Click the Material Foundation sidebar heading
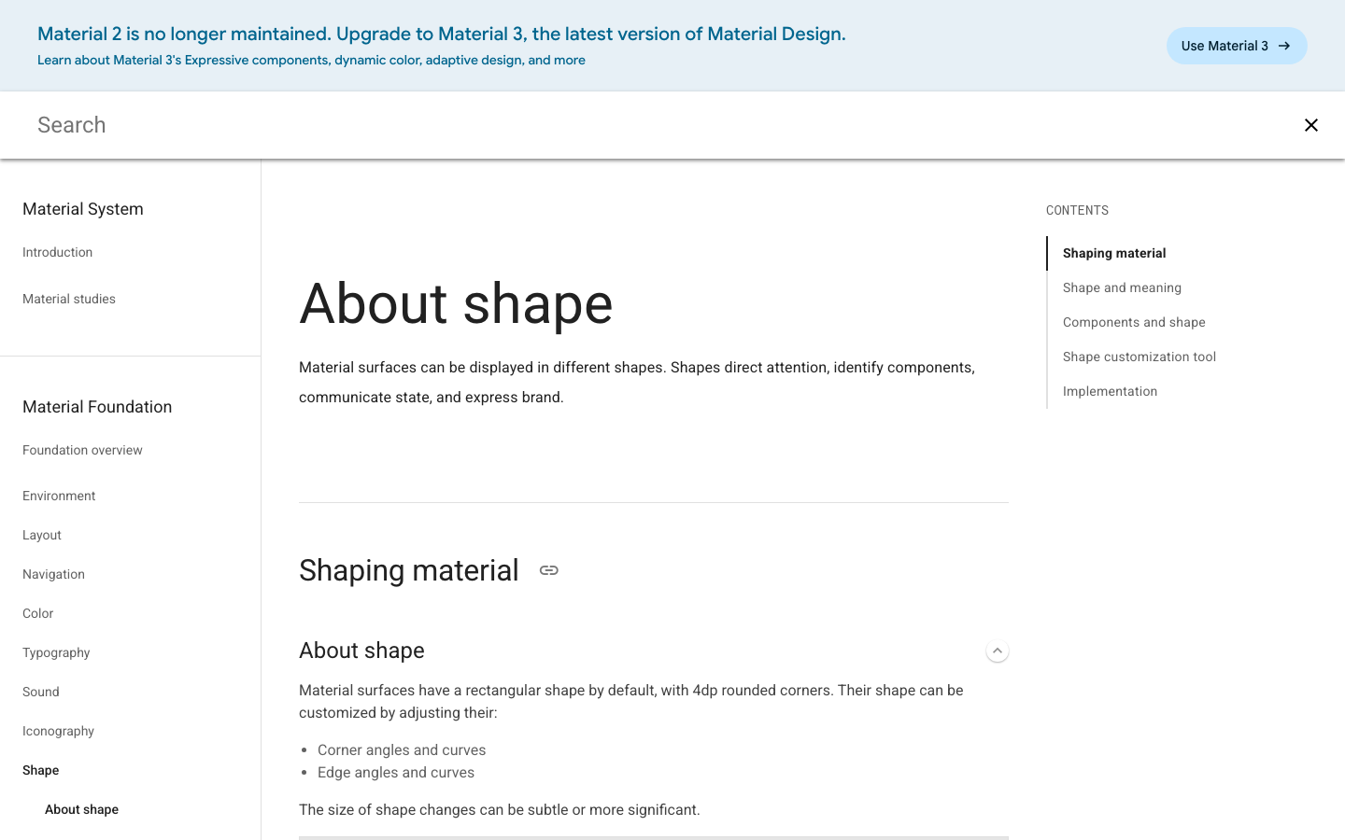The width and height of the screenshot is (1345, 840). click(97, 407)
